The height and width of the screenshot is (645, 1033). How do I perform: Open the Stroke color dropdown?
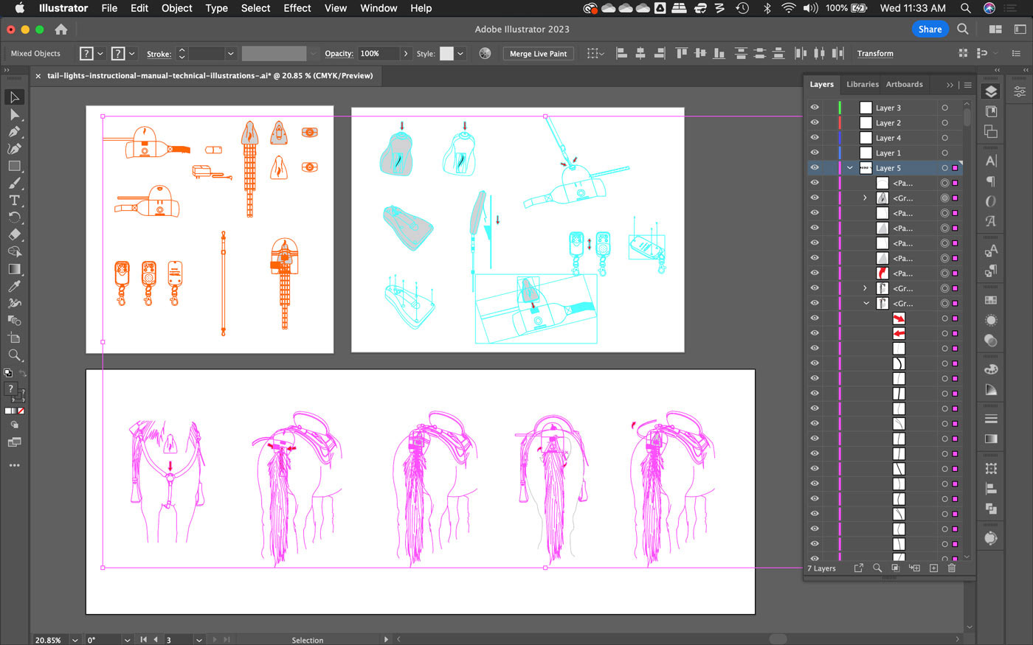pyautogui.click(x=132, y=54)
